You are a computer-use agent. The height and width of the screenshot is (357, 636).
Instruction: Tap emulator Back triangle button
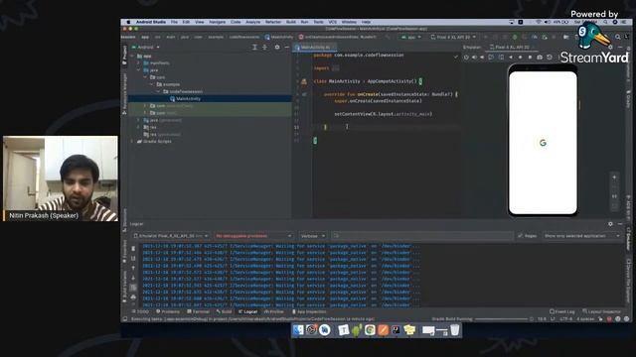511,58
